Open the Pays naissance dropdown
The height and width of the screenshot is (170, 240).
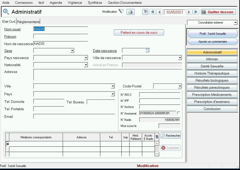coord(86,58)
